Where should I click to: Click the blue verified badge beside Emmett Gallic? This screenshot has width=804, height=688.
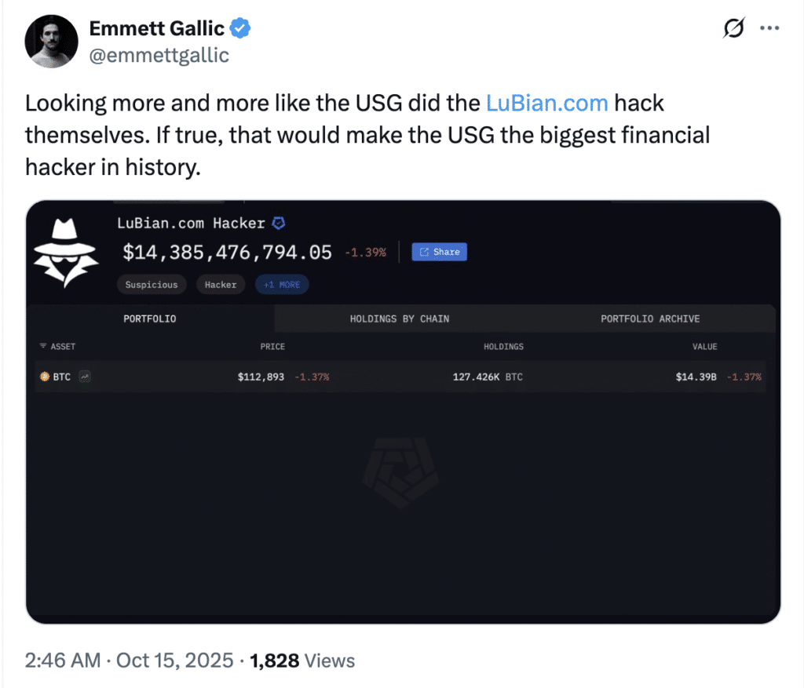click(x=239, y=29)
